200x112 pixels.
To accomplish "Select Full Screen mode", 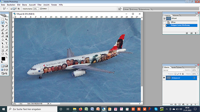I will click(7, 70).
